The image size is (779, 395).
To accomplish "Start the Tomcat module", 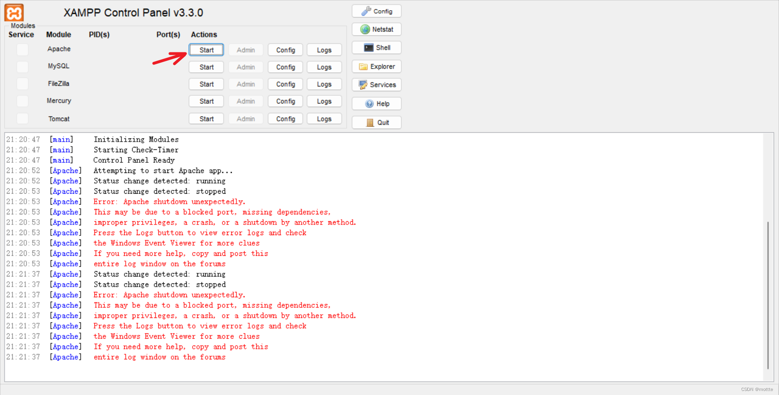I will (206, 119).
